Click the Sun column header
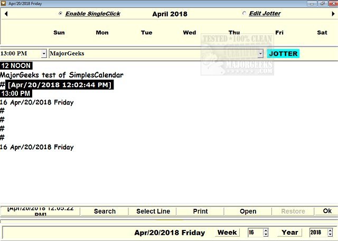Screen dimensions: 338x241 pos(59,33)
